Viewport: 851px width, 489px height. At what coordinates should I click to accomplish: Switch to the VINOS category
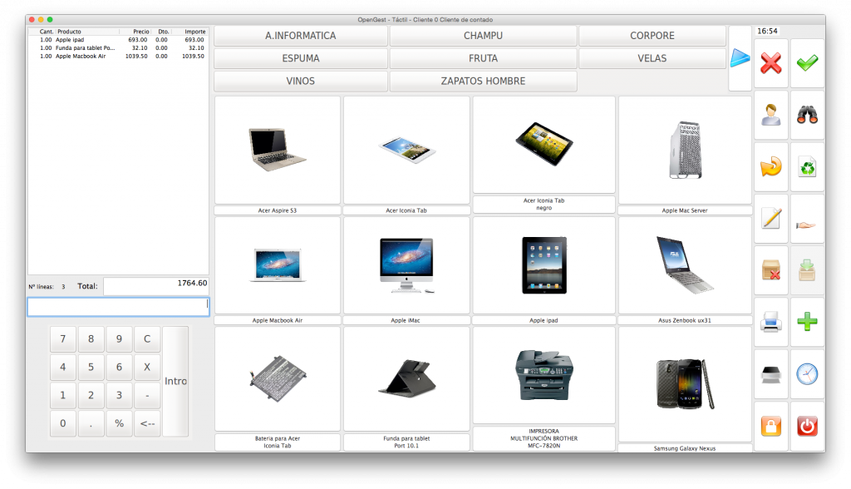coord(301,81)
